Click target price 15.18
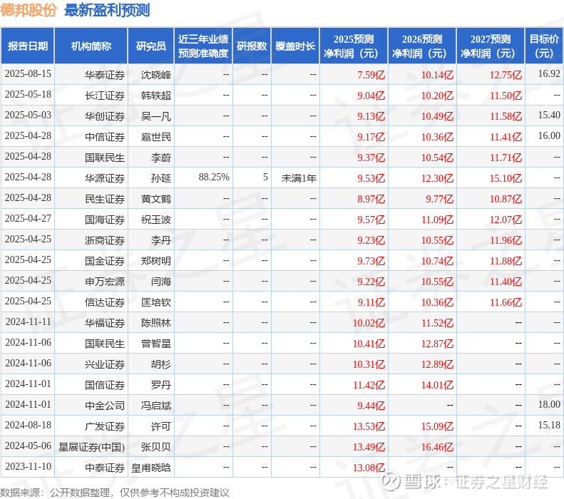 549,426
